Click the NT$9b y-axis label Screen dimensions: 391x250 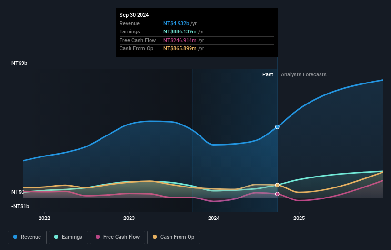(x=19, y=63)
